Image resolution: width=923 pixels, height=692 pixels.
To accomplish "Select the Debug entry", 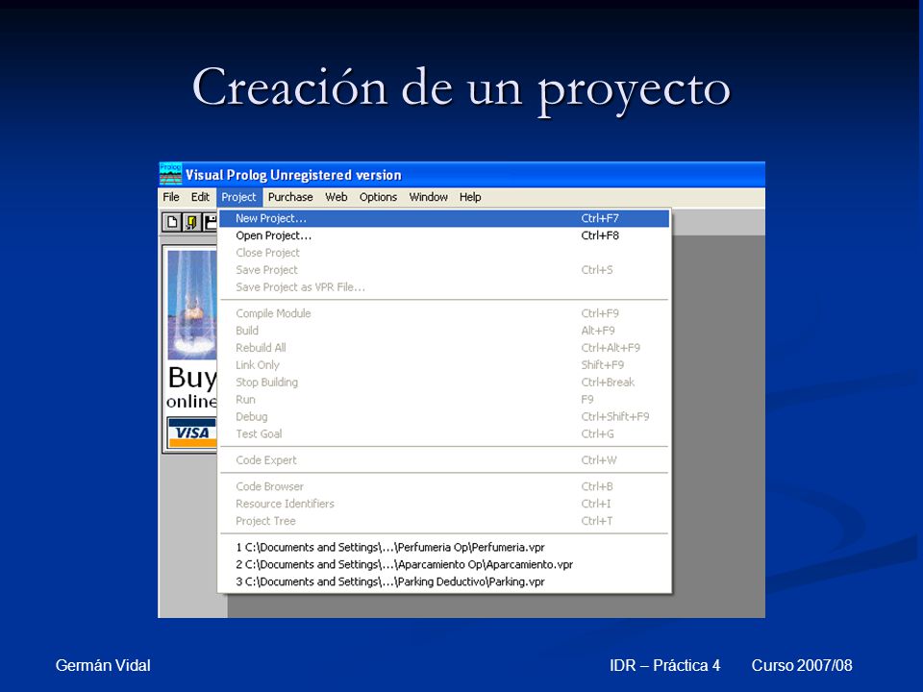I will [x=444, y=416].
